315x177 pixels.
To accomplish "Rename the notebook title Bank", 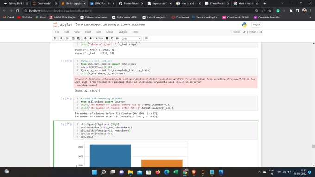I will (79, 24).
